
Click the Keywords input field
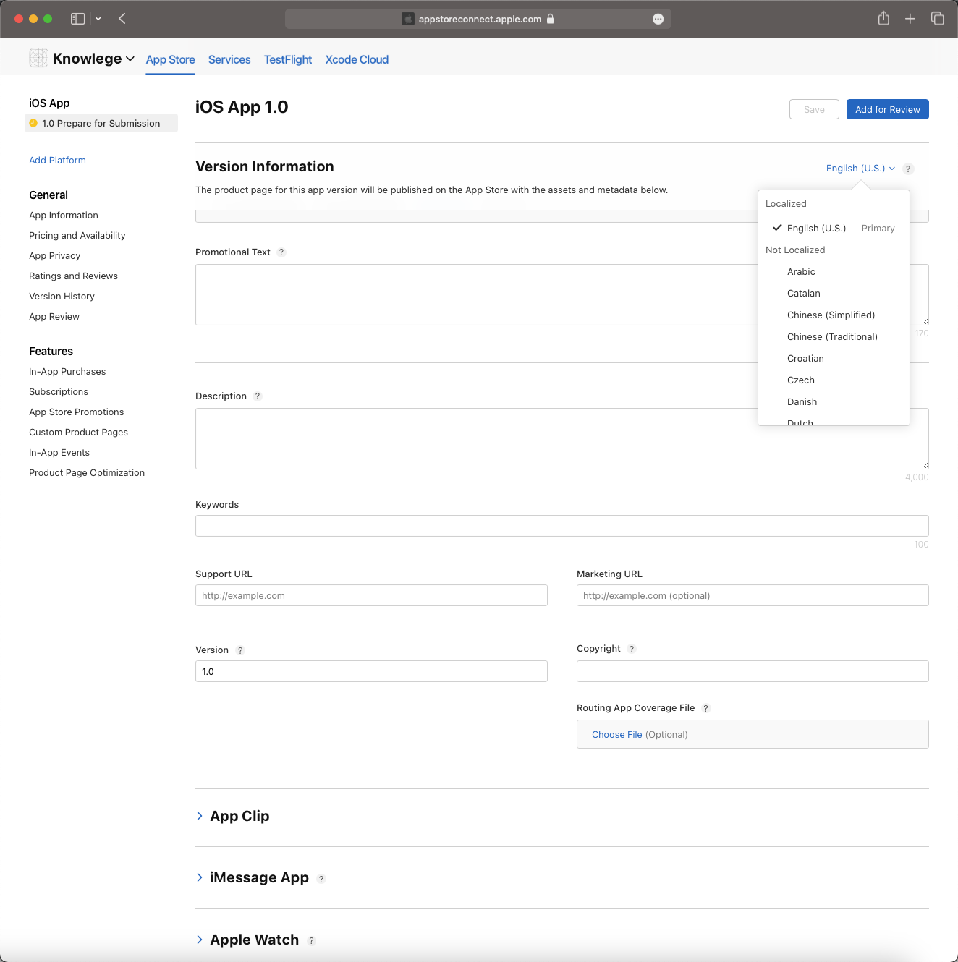[x=562, y=526]
